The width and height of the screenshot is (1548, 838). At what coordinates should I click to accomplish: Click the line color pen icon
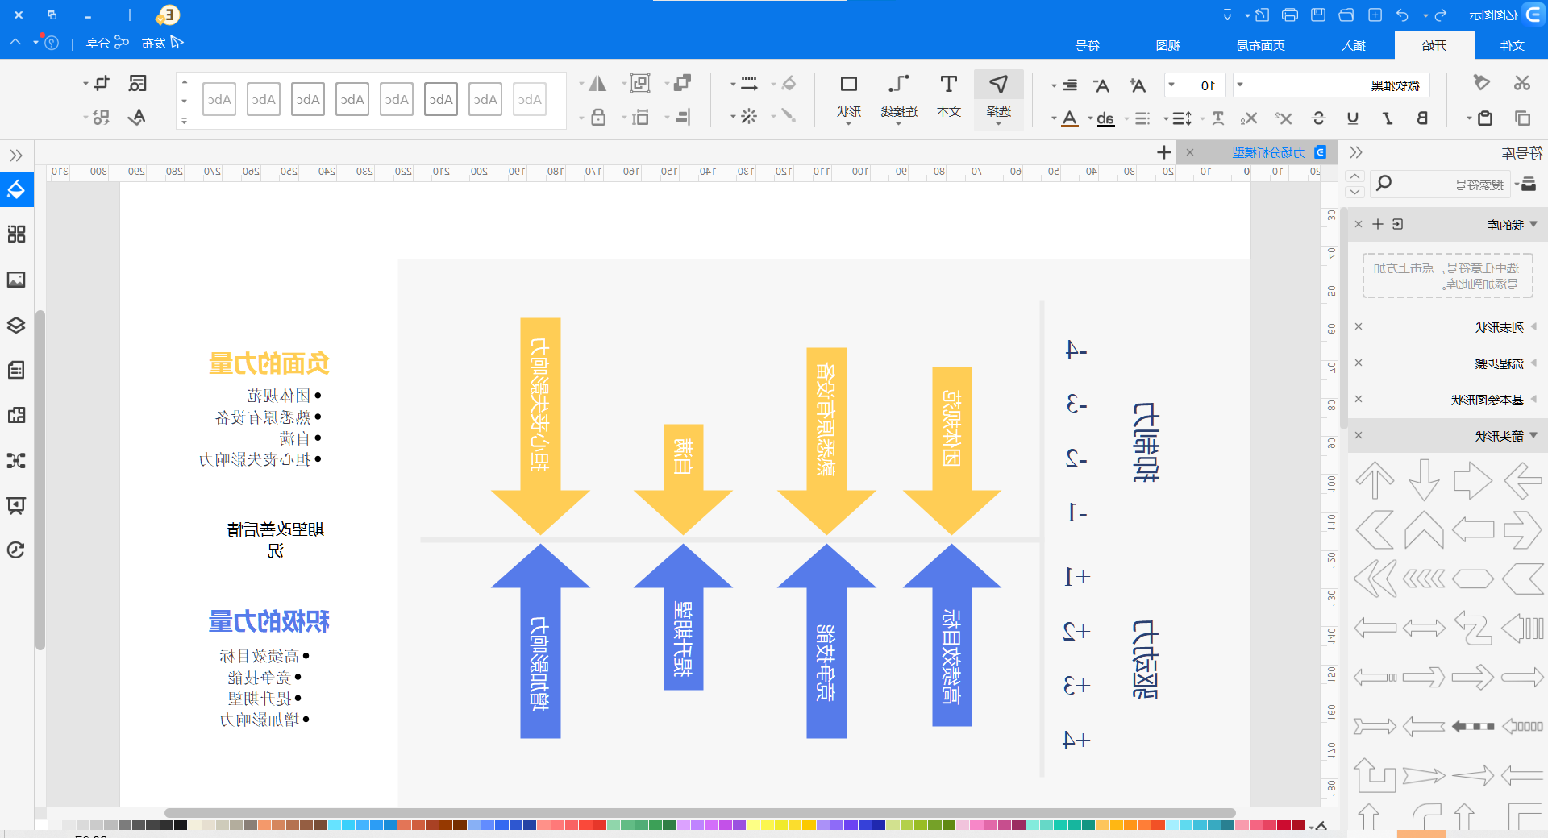point(789,116)
